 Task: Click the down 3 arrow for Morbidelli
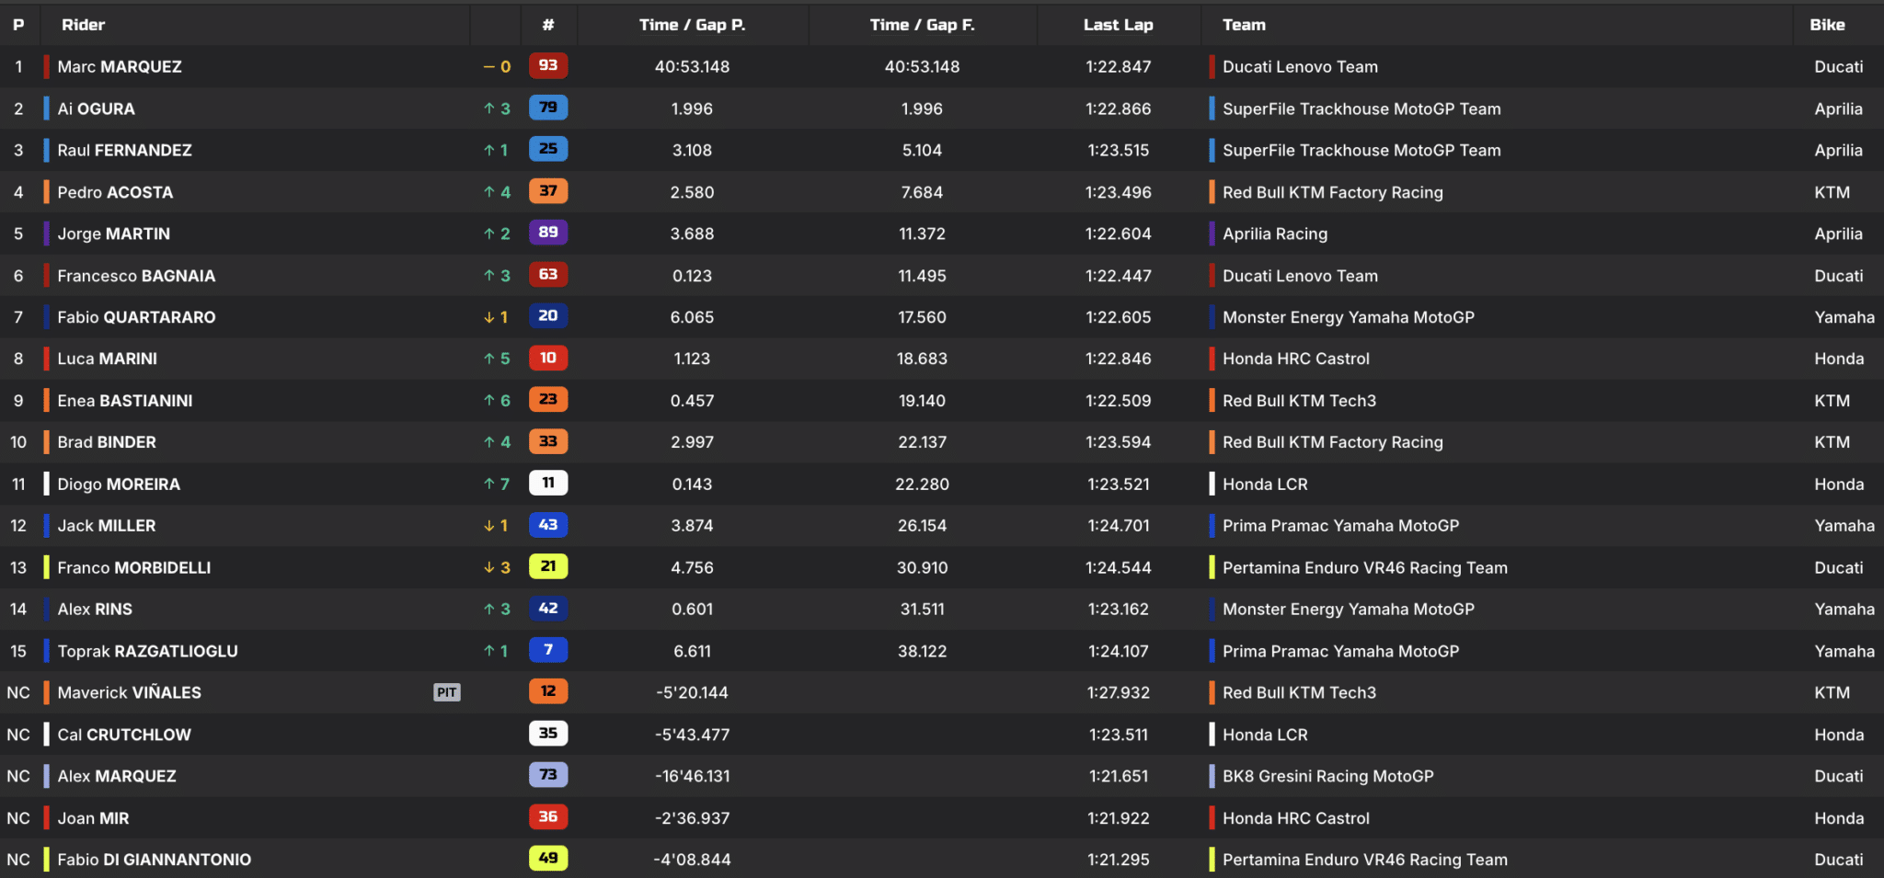pyautogui.click(x=497, y=568)
